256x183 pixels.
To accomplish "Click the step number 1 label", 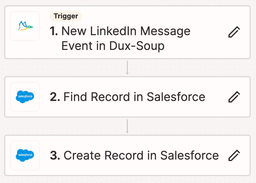I will pyautogui.click(x=54, y=31).
